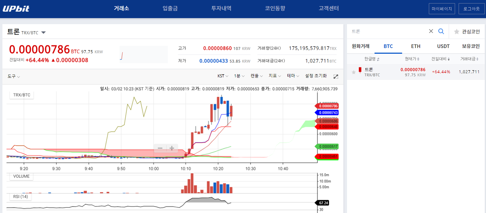Expand the chart to fullscreen
This screenshot has width=486, height=213.
336,76
